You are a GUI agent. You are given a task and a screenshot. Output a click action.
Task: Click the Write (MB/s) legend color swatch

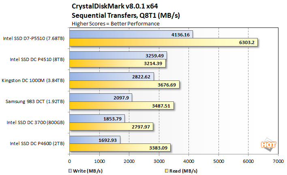point(70,171)
